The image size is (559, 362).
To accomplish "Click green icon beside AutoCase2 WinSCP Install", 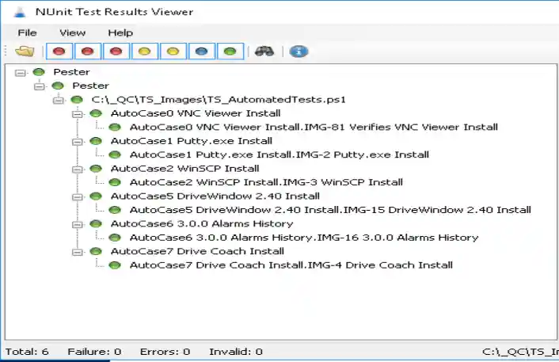I will click(96, 169).
